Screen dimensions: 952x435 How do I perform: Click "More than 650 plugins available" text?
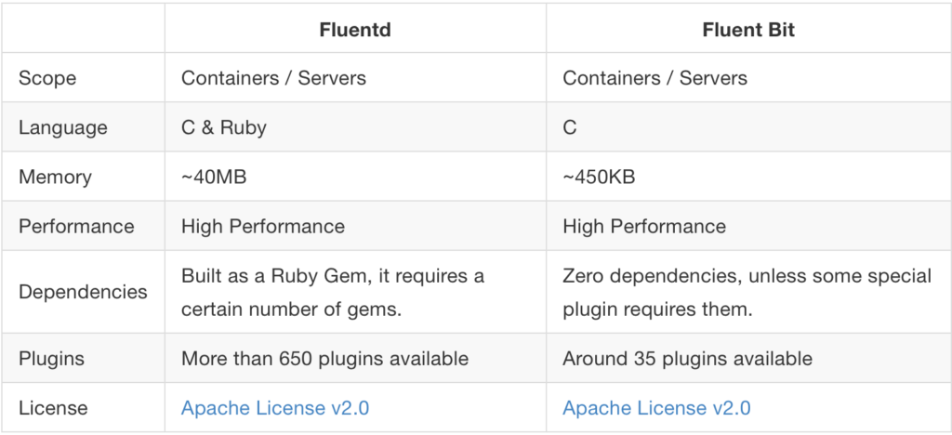pyautogui.click(x=324, y=359)
